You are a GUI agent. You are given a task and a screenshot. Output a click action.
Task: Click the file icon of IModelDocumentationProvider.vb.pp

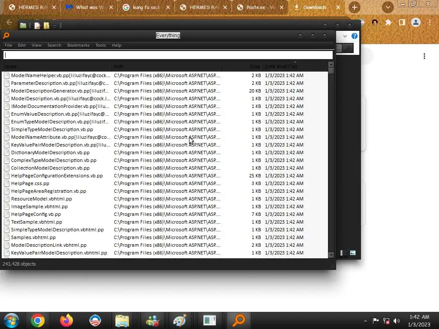coord(6,106)
